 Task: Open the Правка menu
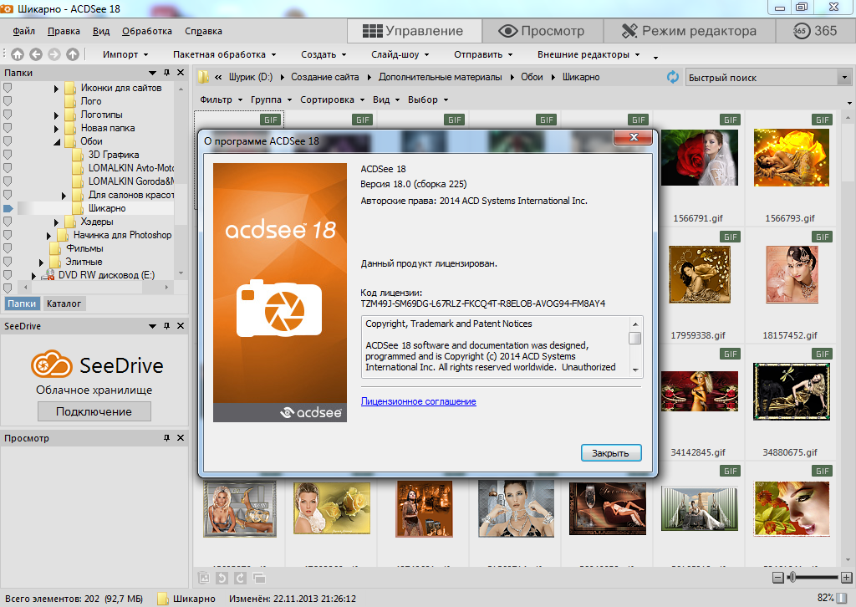(64, 31)
